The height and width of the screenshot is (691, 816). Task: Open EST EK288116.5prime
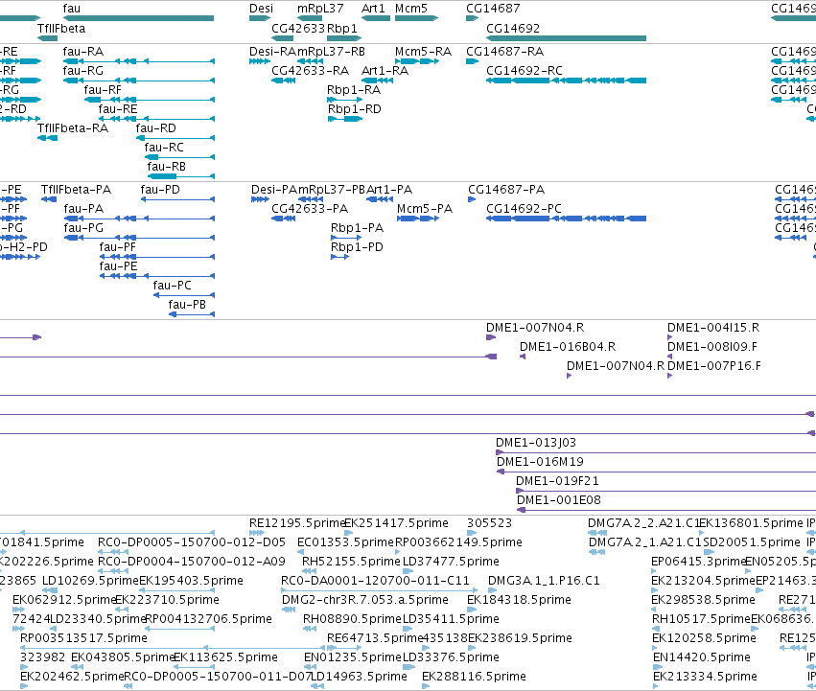click(426, 686)
